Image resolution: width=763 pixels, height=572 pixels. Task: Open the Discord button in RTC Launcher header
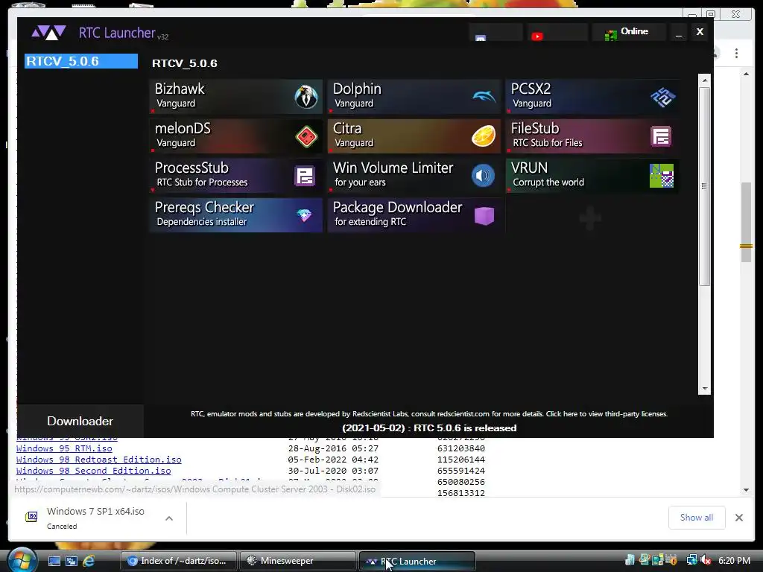click(x=496, y=32)
